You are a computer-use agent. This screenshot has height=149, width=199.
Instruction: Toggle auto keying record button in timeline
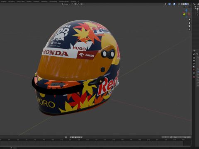66,137
